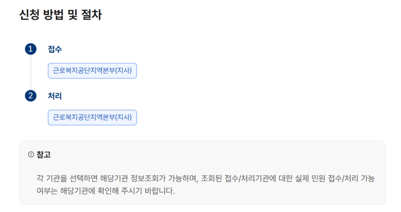The width and height of the screenshot is (401, 212).
Task: Click the word 신청 in the heading
Action: [29, 15]
